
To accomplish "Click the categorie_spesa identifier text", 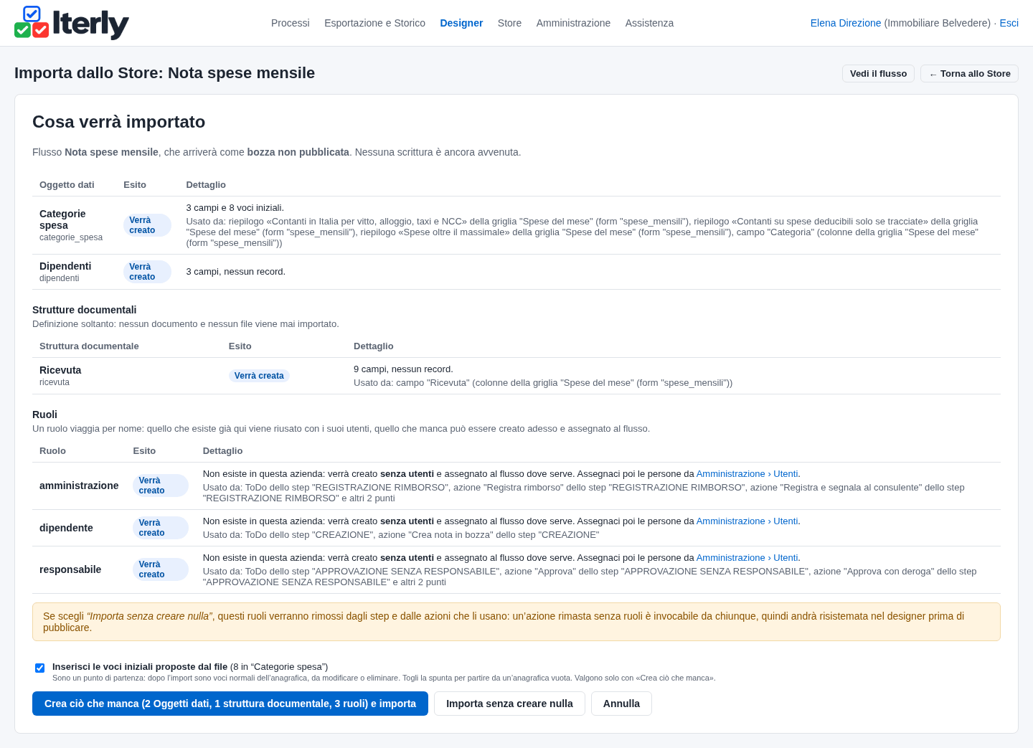I will tap(71, 237).
